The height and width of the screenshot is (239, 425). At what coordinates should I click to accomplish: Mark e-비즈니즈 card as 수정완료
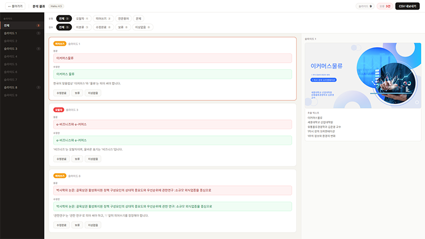pyautogui.click(x=62, y=159)
